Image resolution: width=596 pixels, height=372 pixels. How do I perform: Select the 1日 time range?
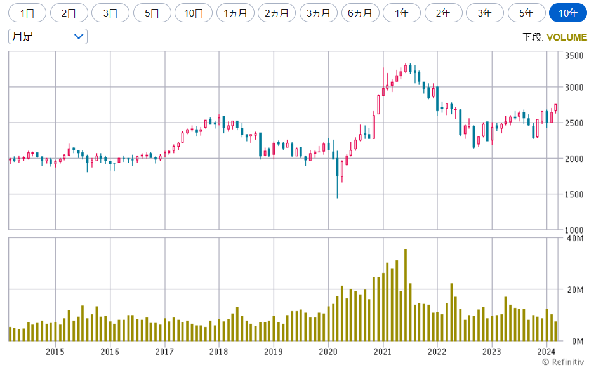27,13
